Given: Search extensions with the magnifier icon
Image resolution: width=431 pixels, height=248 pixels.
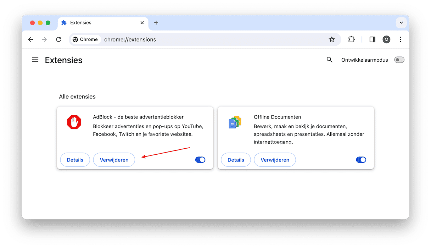Looking at the screenshot, I should [x=329, y=60].
